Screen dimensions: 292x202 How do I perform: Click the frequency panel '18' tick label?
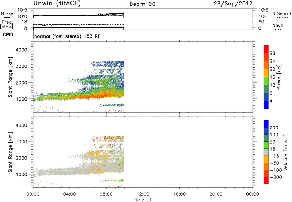tap(24, 22)
